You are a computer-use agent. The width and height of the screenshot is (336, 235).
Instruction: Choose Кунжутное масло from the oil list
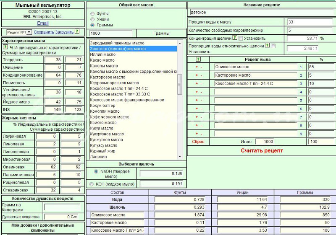[107, 140]
